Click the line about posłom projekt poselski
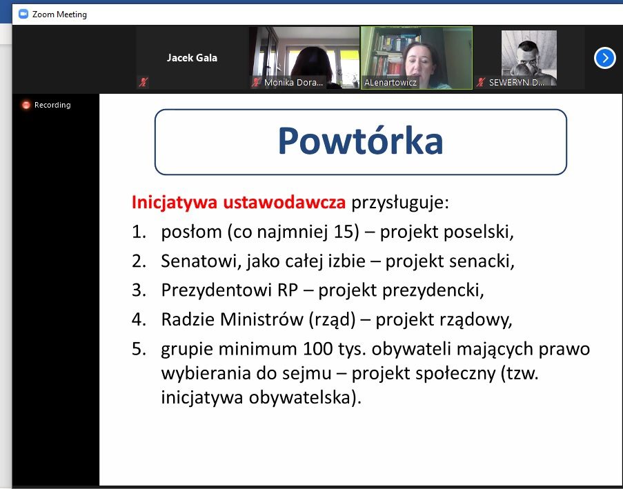 (x=337, y=232)
